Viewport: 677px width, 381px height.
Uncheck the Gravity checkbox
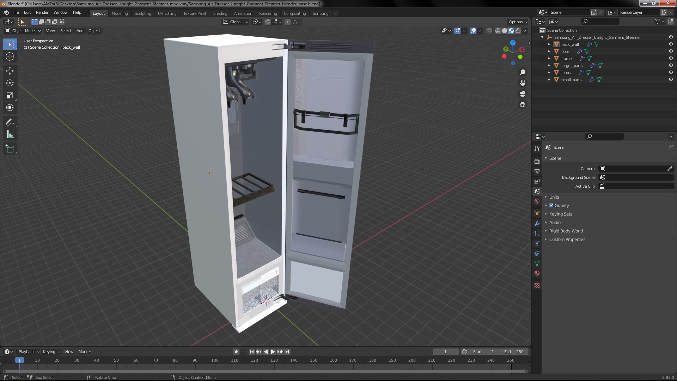tap(551, 205)
